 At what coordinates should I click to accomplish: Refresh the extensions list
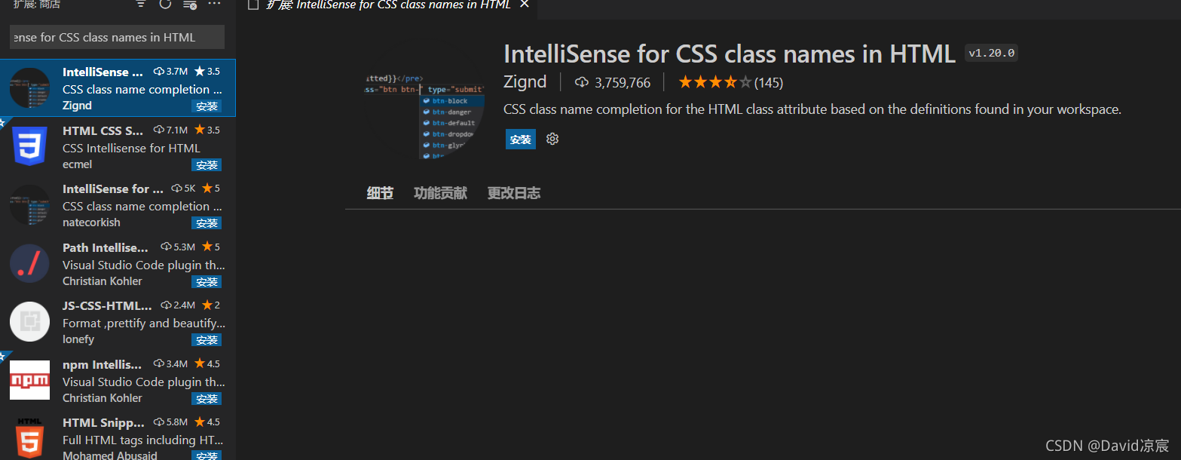[165, 5]
